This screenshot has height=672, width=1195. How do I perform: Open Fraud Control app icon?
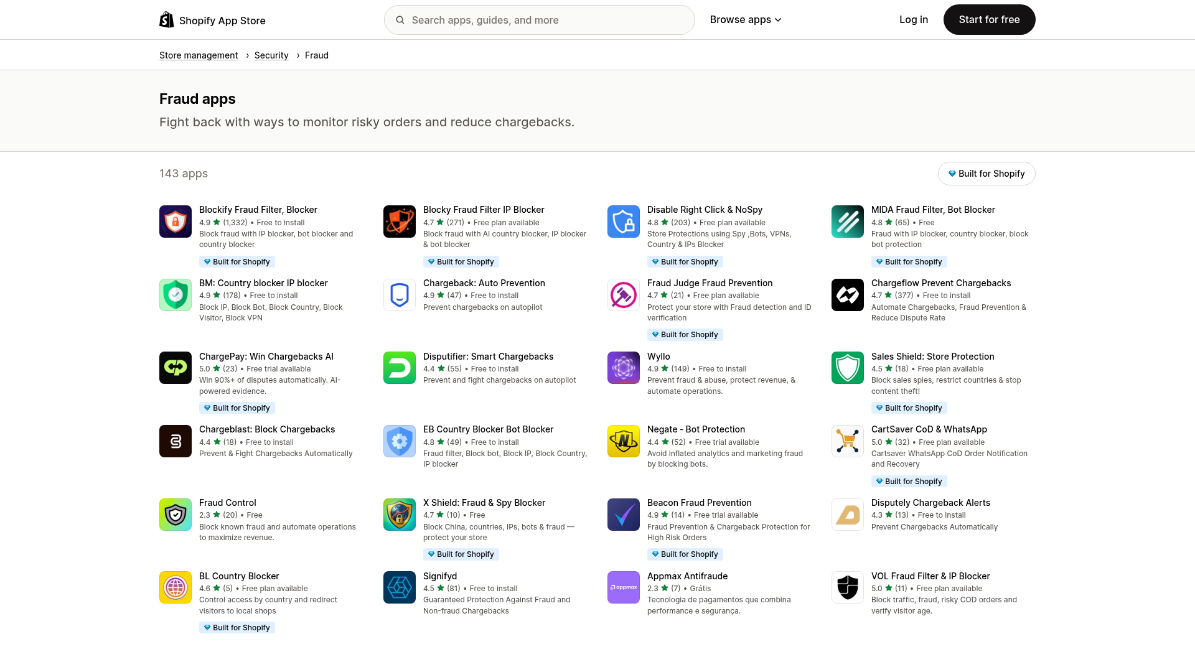pyautogui.click(x=176, y=515)
